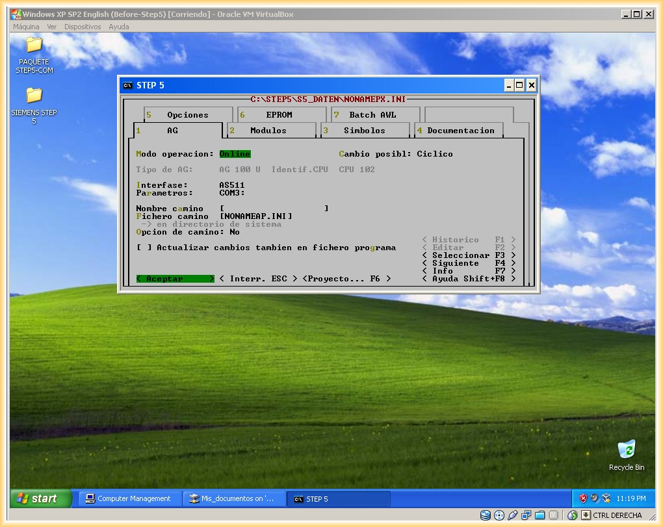Click the optical disc status icon
663x527 pixels.
[499, 515]
